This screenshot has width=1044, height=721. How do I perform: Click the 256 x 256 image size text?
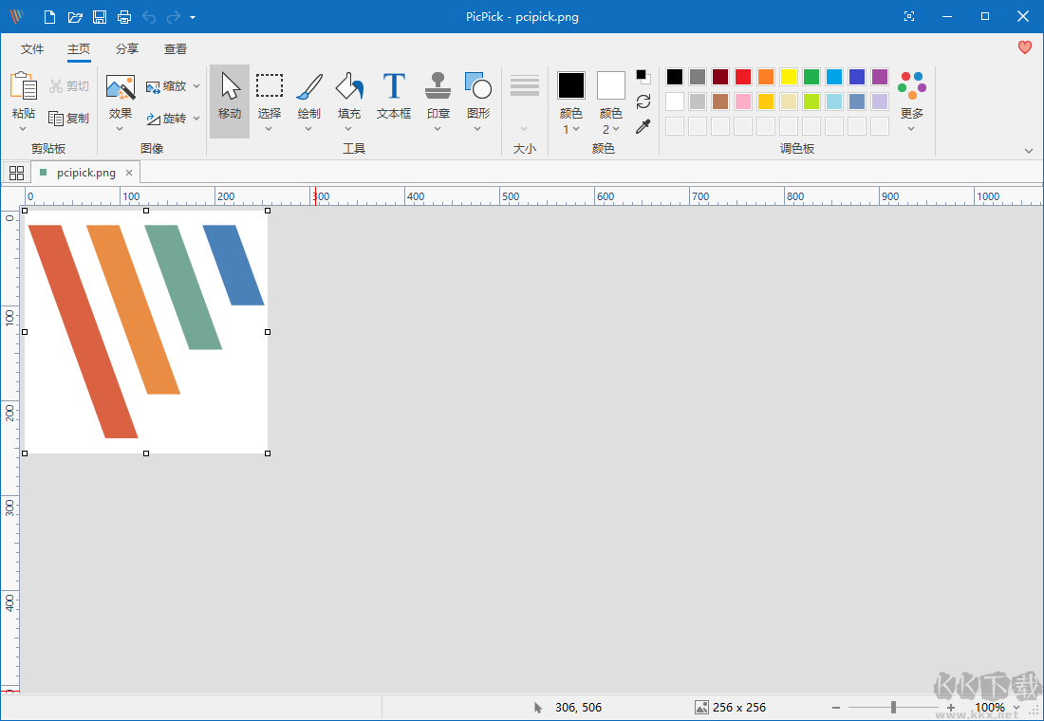pyautogui.click(x=739, y=708)
